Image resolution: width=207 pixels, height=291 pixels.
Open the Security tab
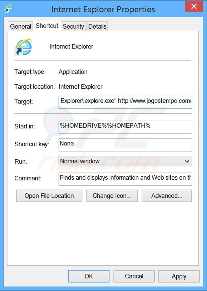pyautogui.click(x=73, y=26)
